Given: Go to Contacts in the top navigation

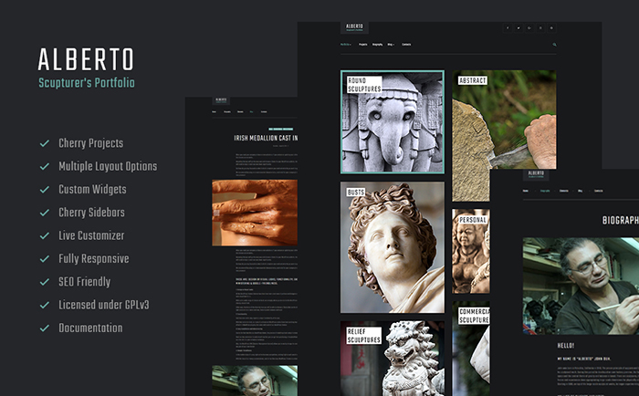Looking at the screenshot, I should pos(406,44).
